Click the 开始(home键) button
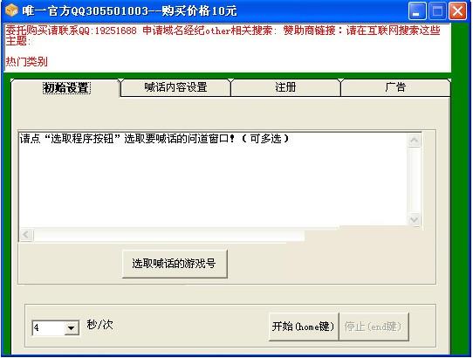Image resolution: width=473 pixels, height=358 pixels. tap(304, 327)
